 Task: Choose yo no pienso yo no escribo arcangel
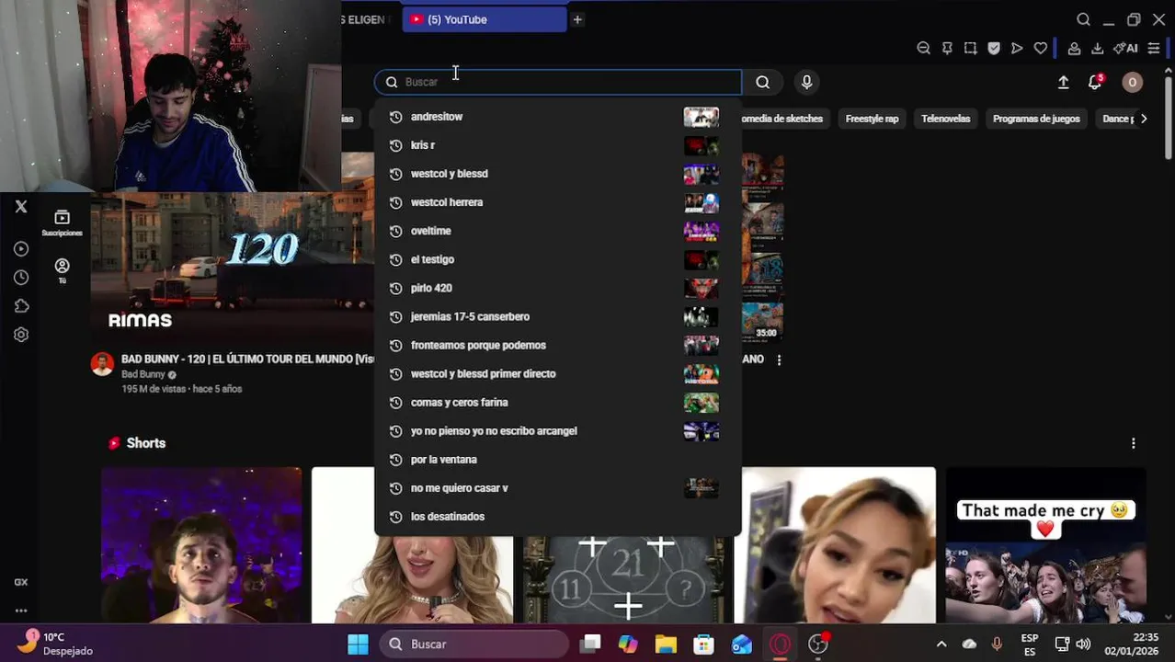(557, 430)
